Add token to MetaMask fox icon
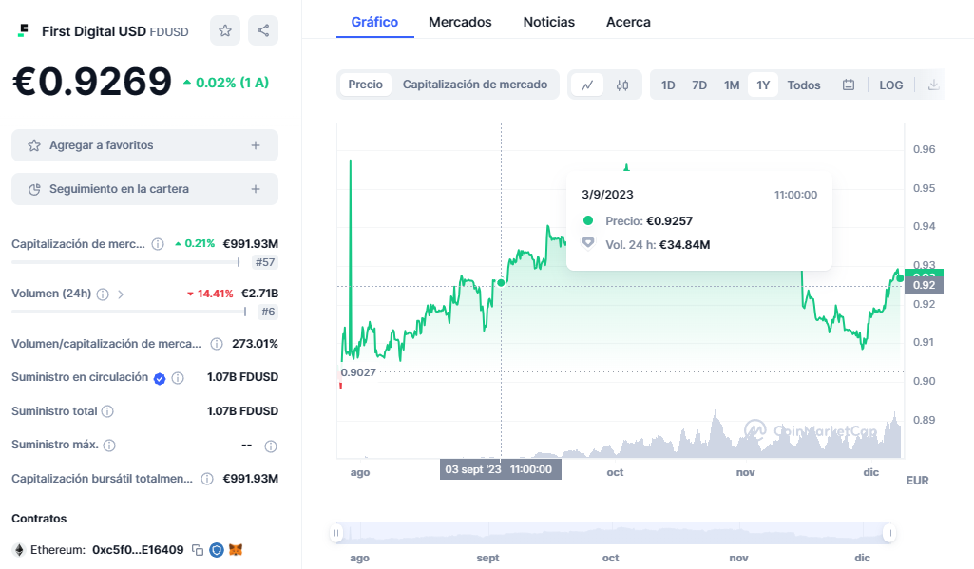This screenshot has height=569, width=974. (236, 550)
